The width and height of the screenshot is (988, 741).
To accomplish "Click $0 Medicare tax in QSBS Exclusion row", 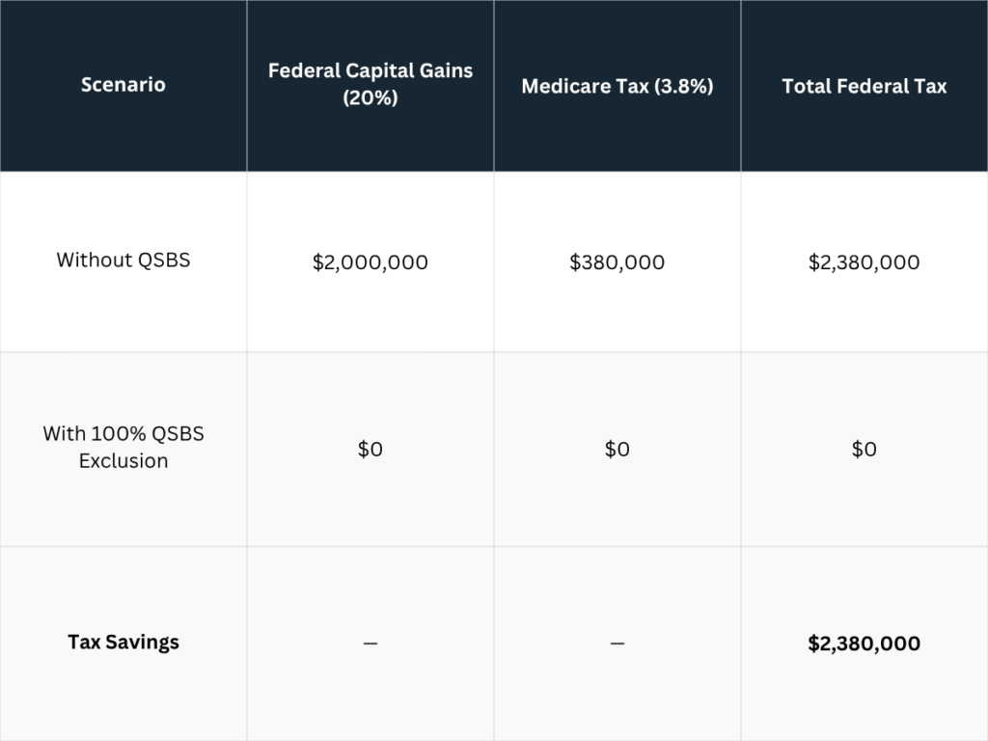I will [617, 449].
